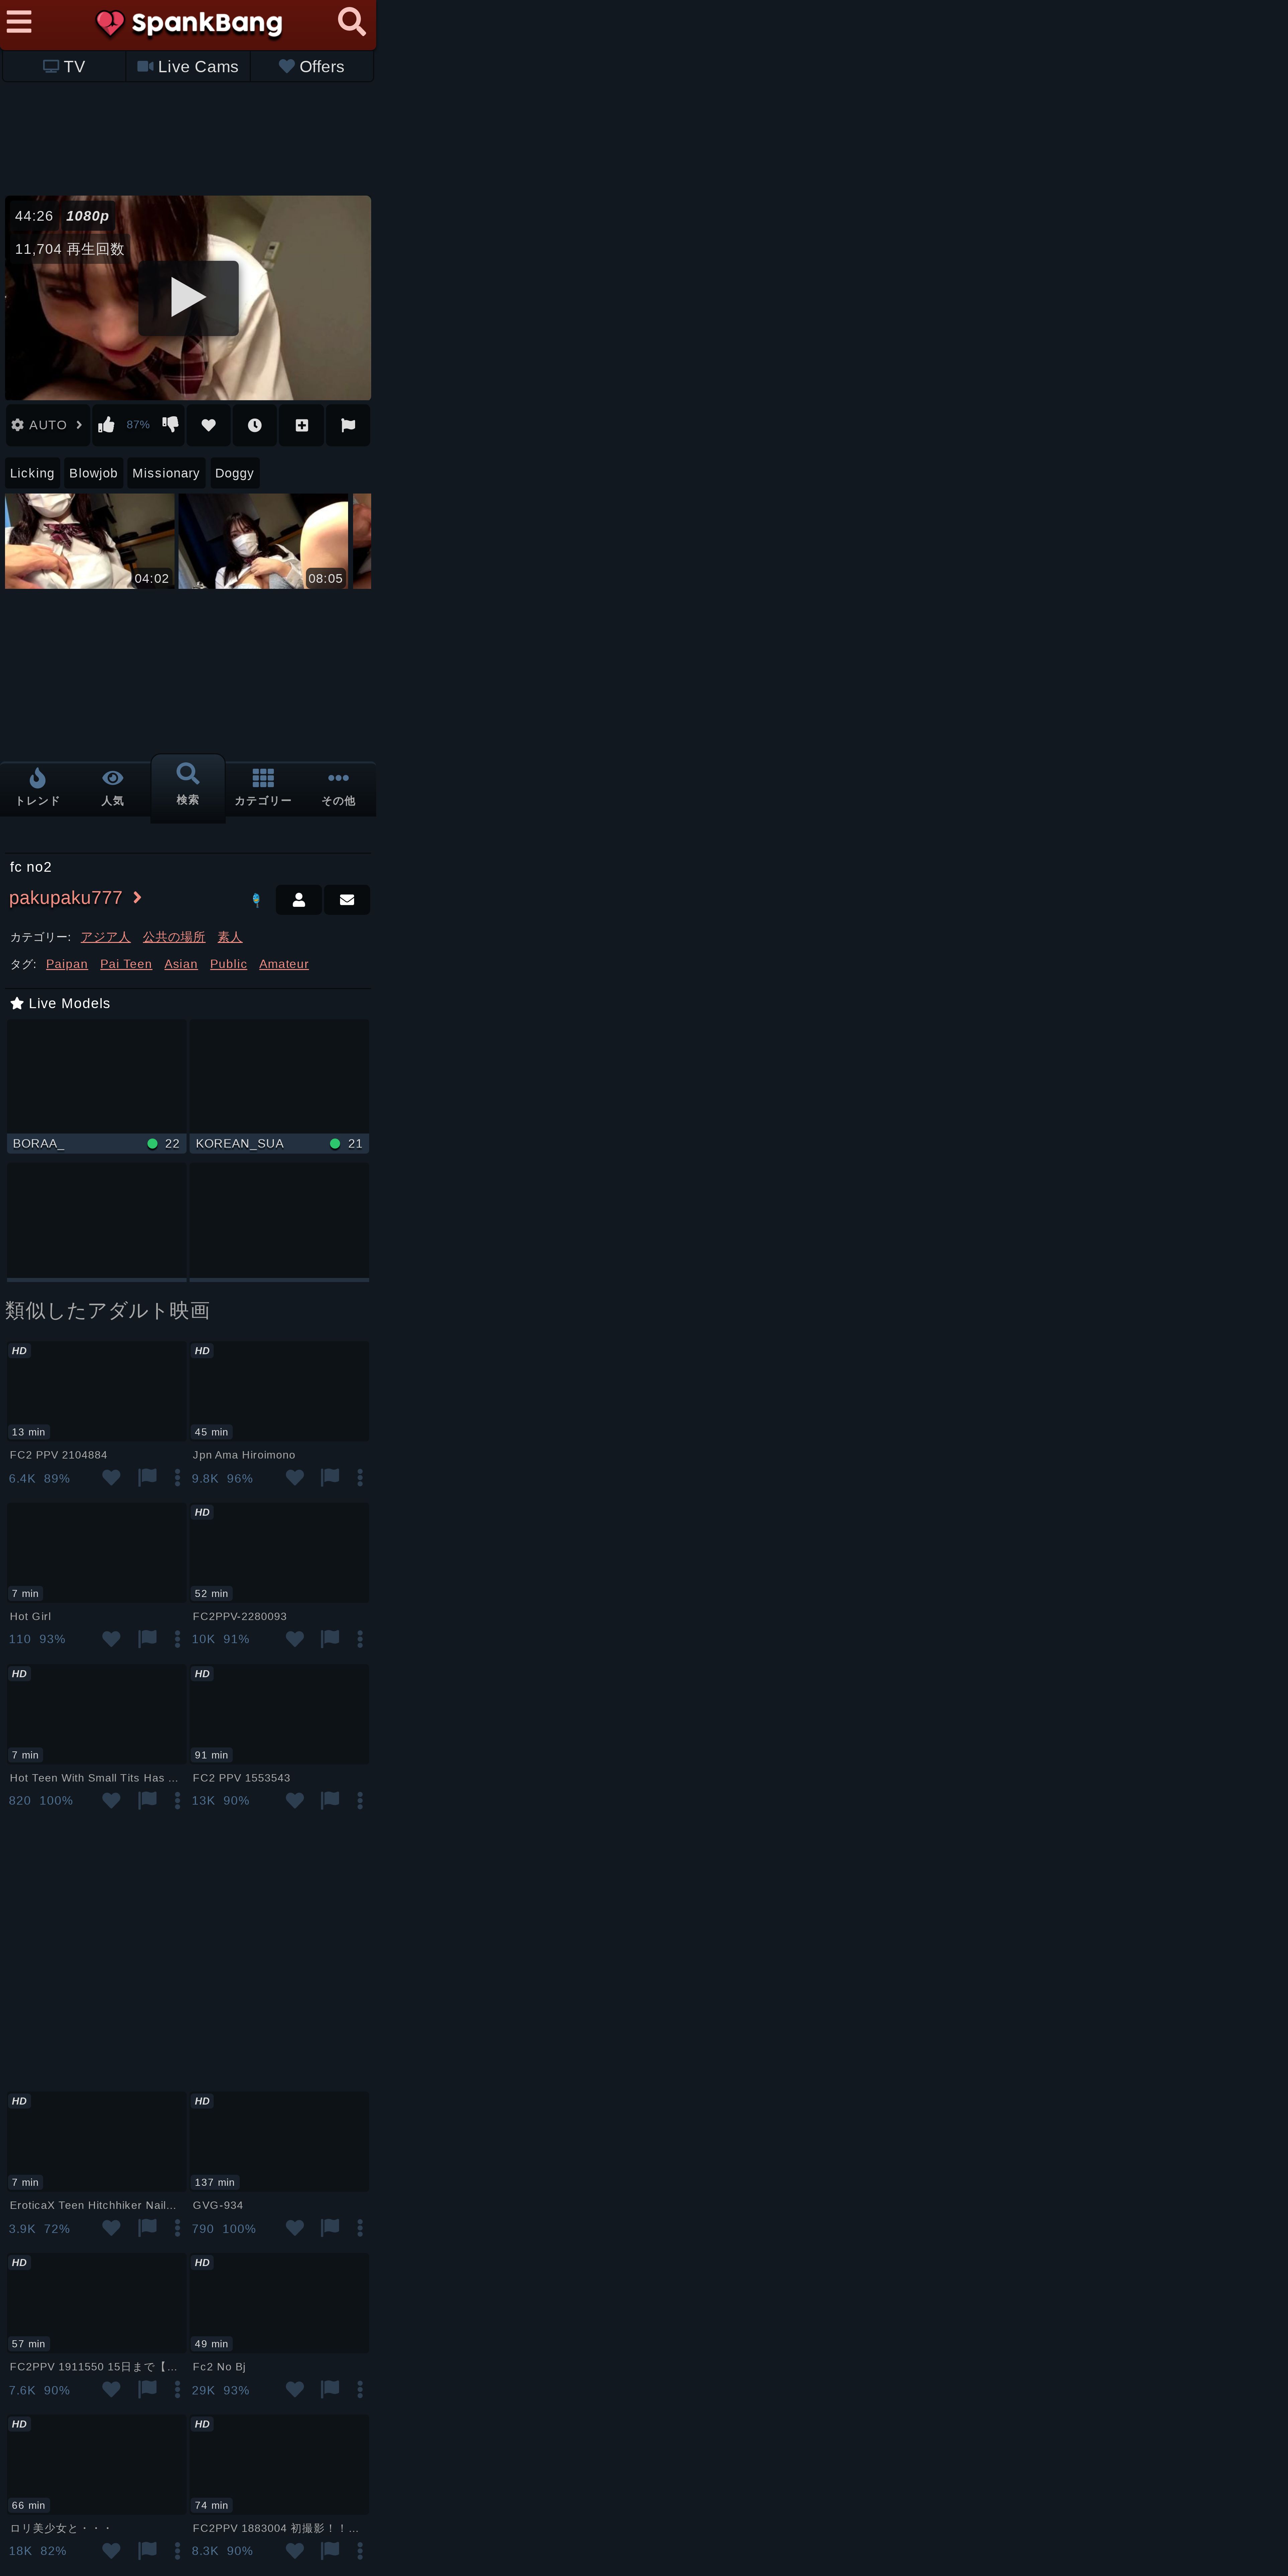Screen dimensions: 1288x2576
Task: Open the Amateur tag link
Action: [x=284, y=964]
